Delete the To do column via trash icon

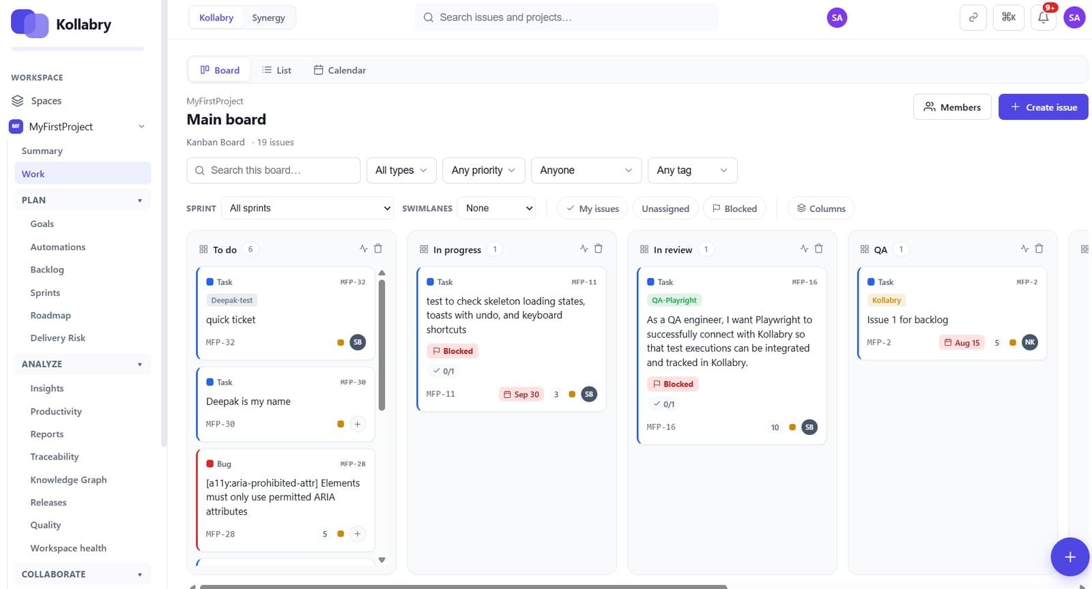378,249
